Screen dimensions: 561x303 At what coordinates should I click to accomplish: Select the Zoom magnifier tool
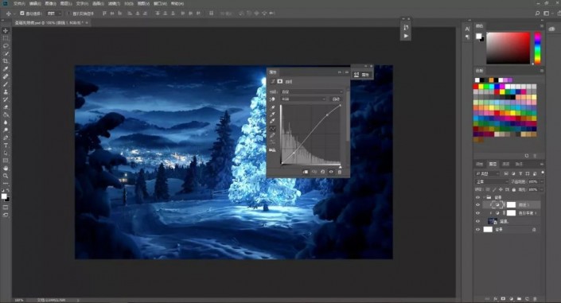(6, 176)
